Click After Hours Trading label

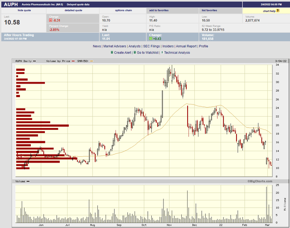pyautogui.click(x=19, y=35)
